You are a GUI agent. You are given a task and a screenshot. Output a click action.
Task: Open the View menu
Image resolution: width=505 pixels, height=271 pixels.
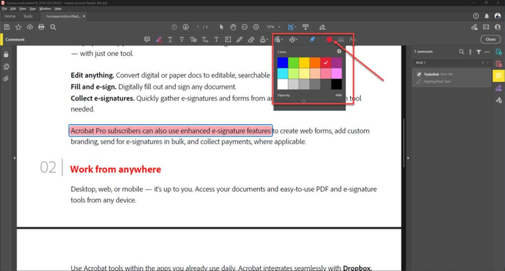pos(23,9)
